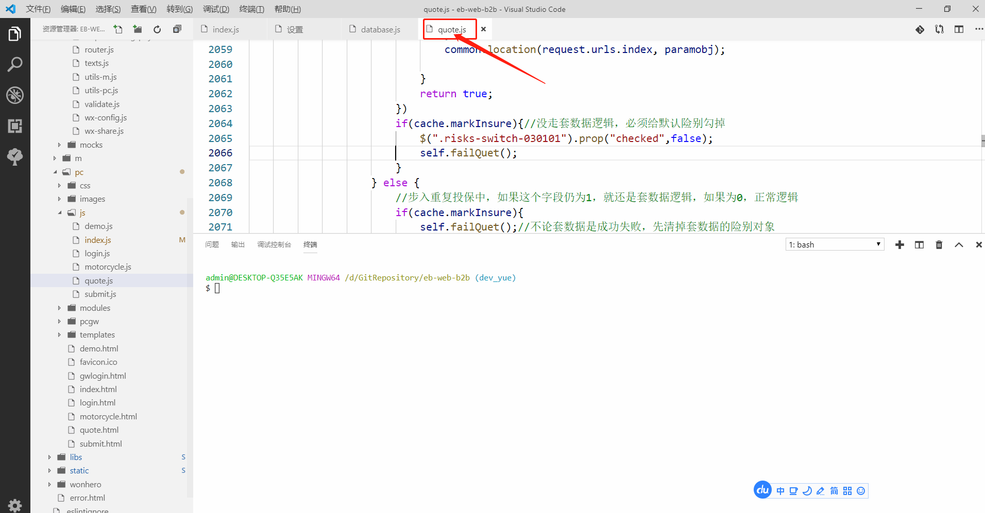Toggle simplified Chinese in the IME toolbar
Viewport: 985px width, 513px height.
834,490
